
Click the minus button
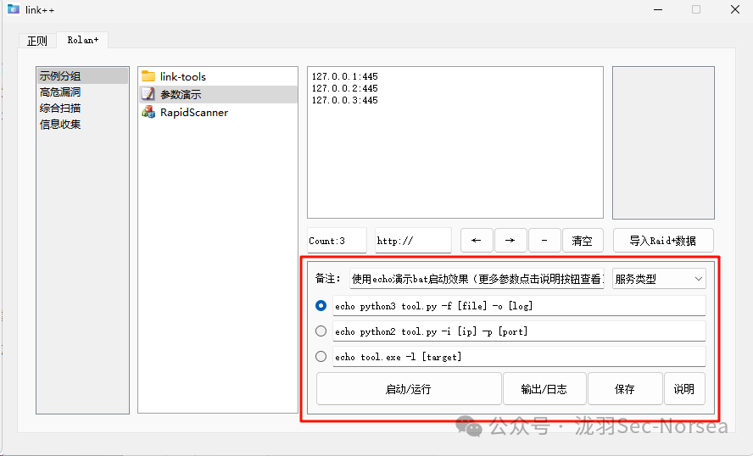point(544,241)
